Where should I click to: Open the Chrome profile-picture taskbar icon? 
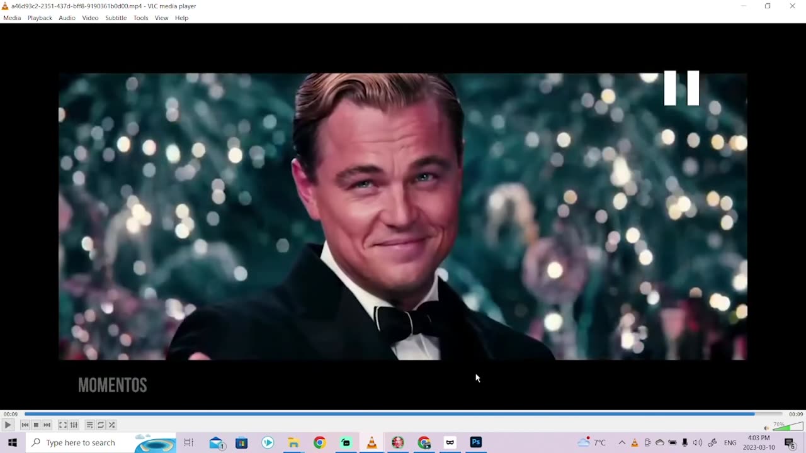pyautogui.click(x=398, y=443)
